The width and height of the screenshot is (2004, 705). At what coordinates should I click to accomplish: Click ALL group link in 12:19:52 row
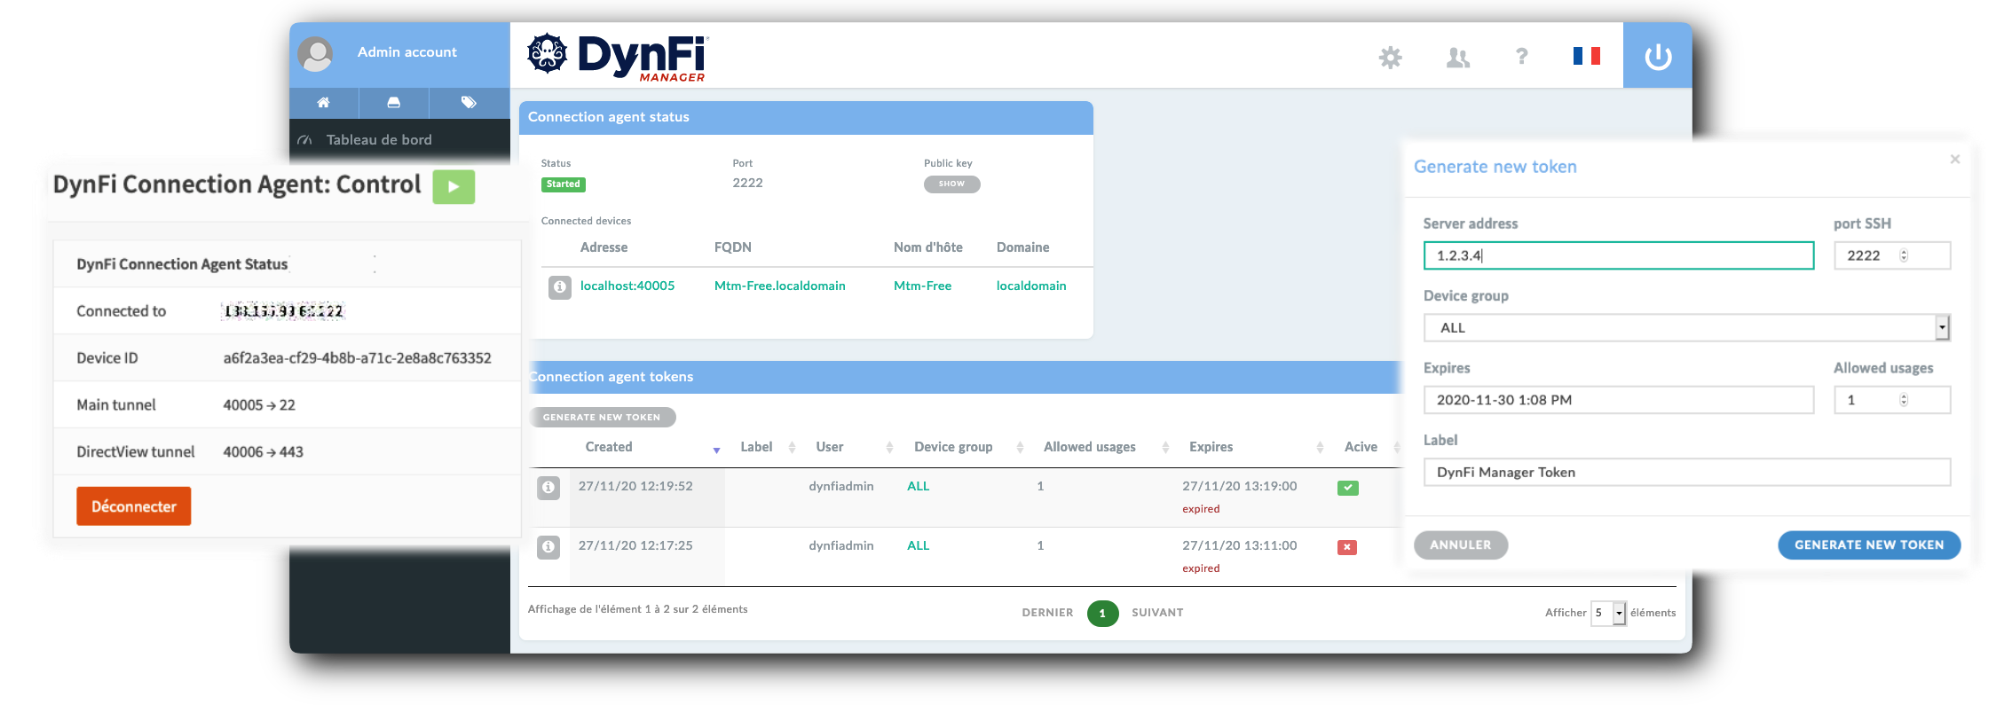tap(918, 487)
